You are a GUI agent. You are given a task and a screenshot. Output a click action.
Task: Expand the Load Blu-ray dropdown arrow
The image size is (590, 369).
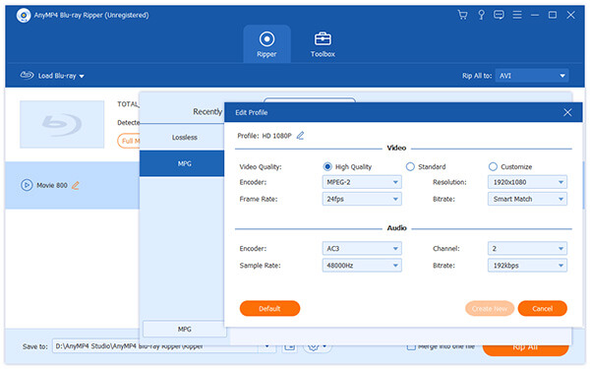[82, 76]
